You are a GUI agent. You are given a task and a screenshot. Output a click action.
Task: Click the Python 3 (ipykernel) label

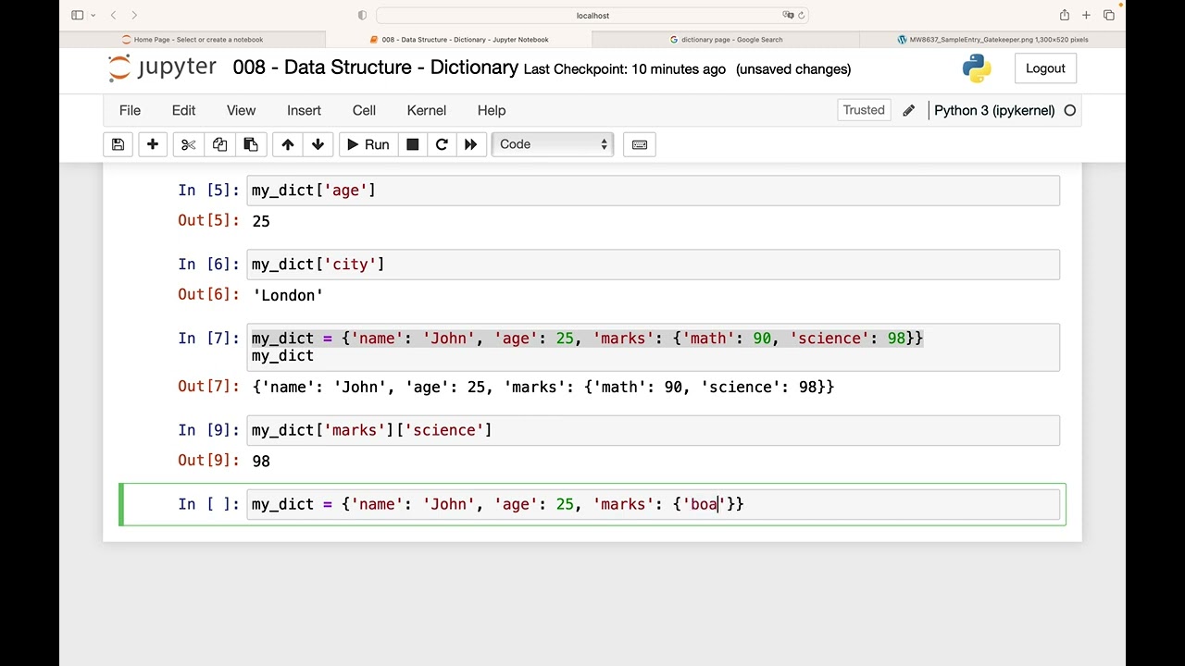(994, 110)
